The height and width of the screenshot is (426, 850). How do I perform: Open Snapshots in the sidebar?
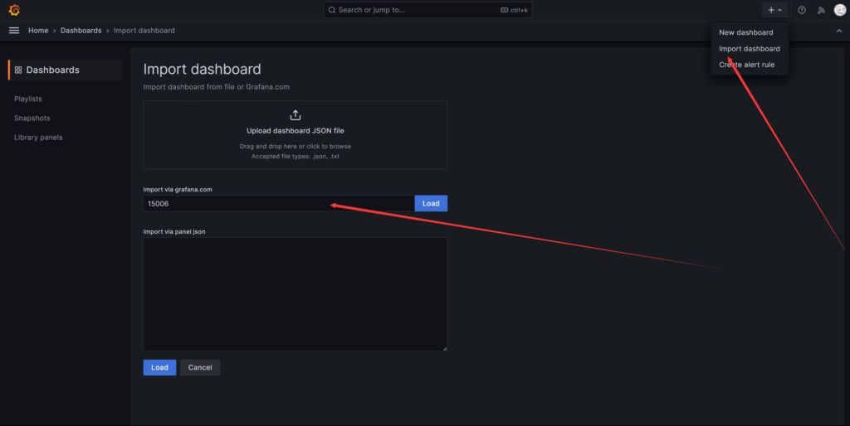(32, 118)
